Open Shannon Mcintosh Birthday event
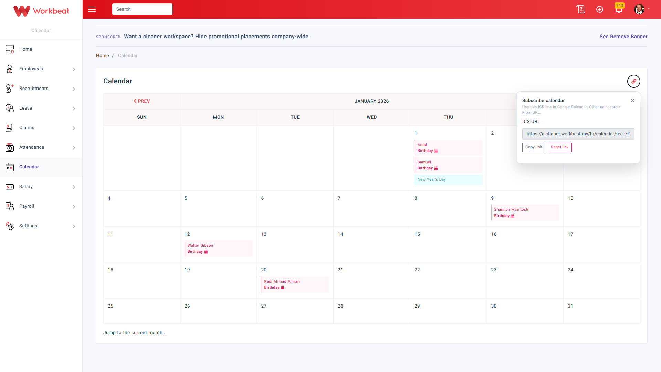 point(525,213)
